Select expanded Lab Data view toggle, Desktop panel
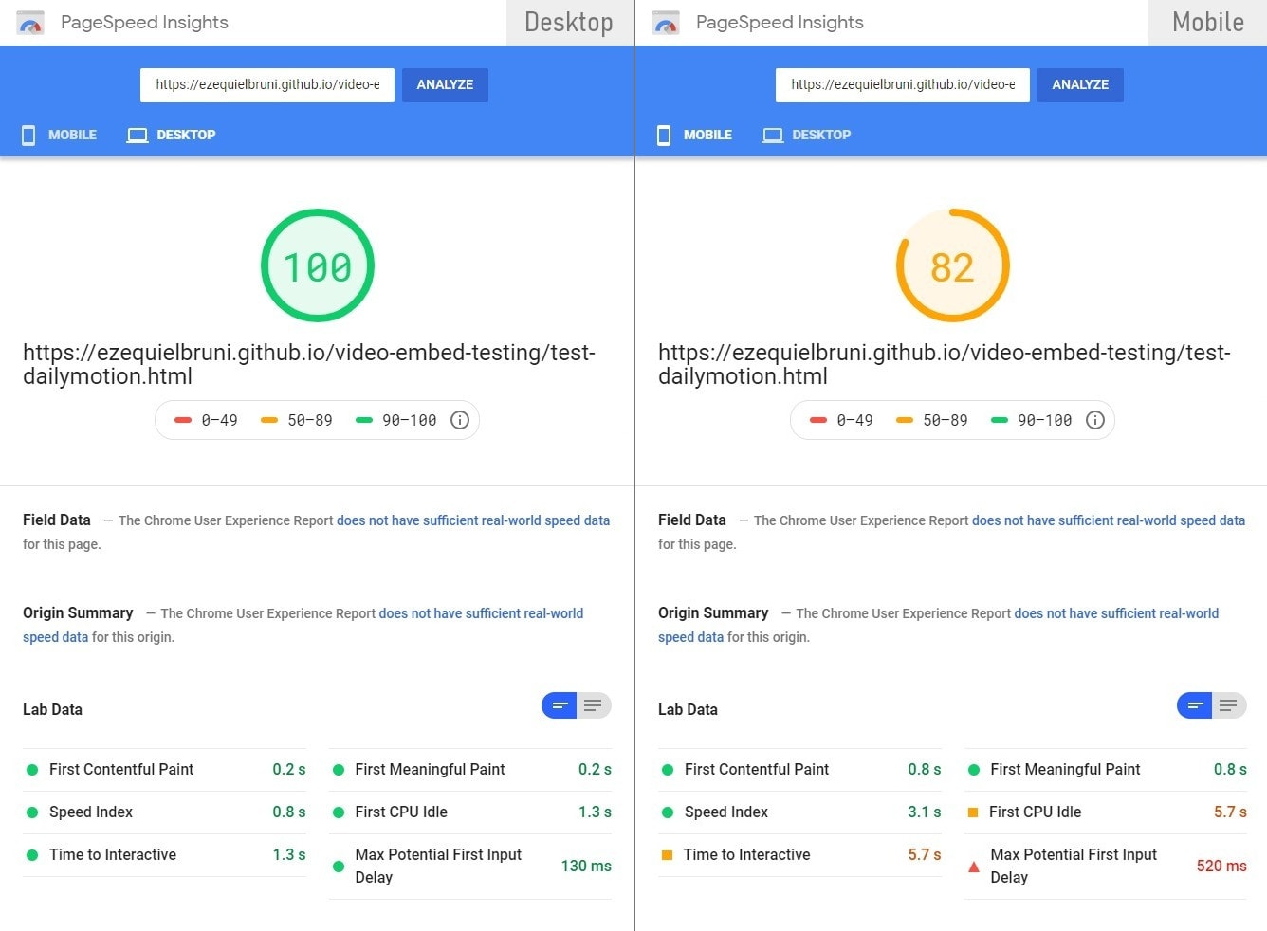This screenshot has height=931, width=1267. 594,705
